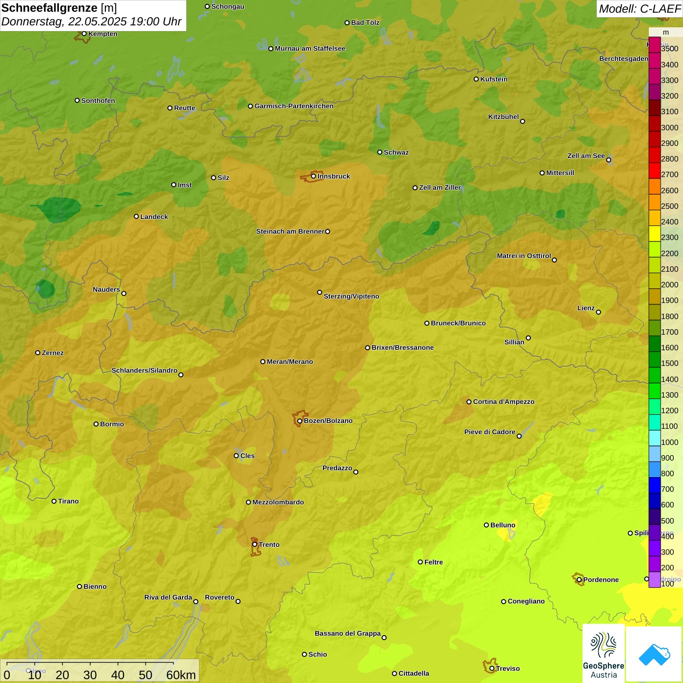Click the 'Nauders' label
This screenshot has width=683, height=683.
tap(106, 289)
